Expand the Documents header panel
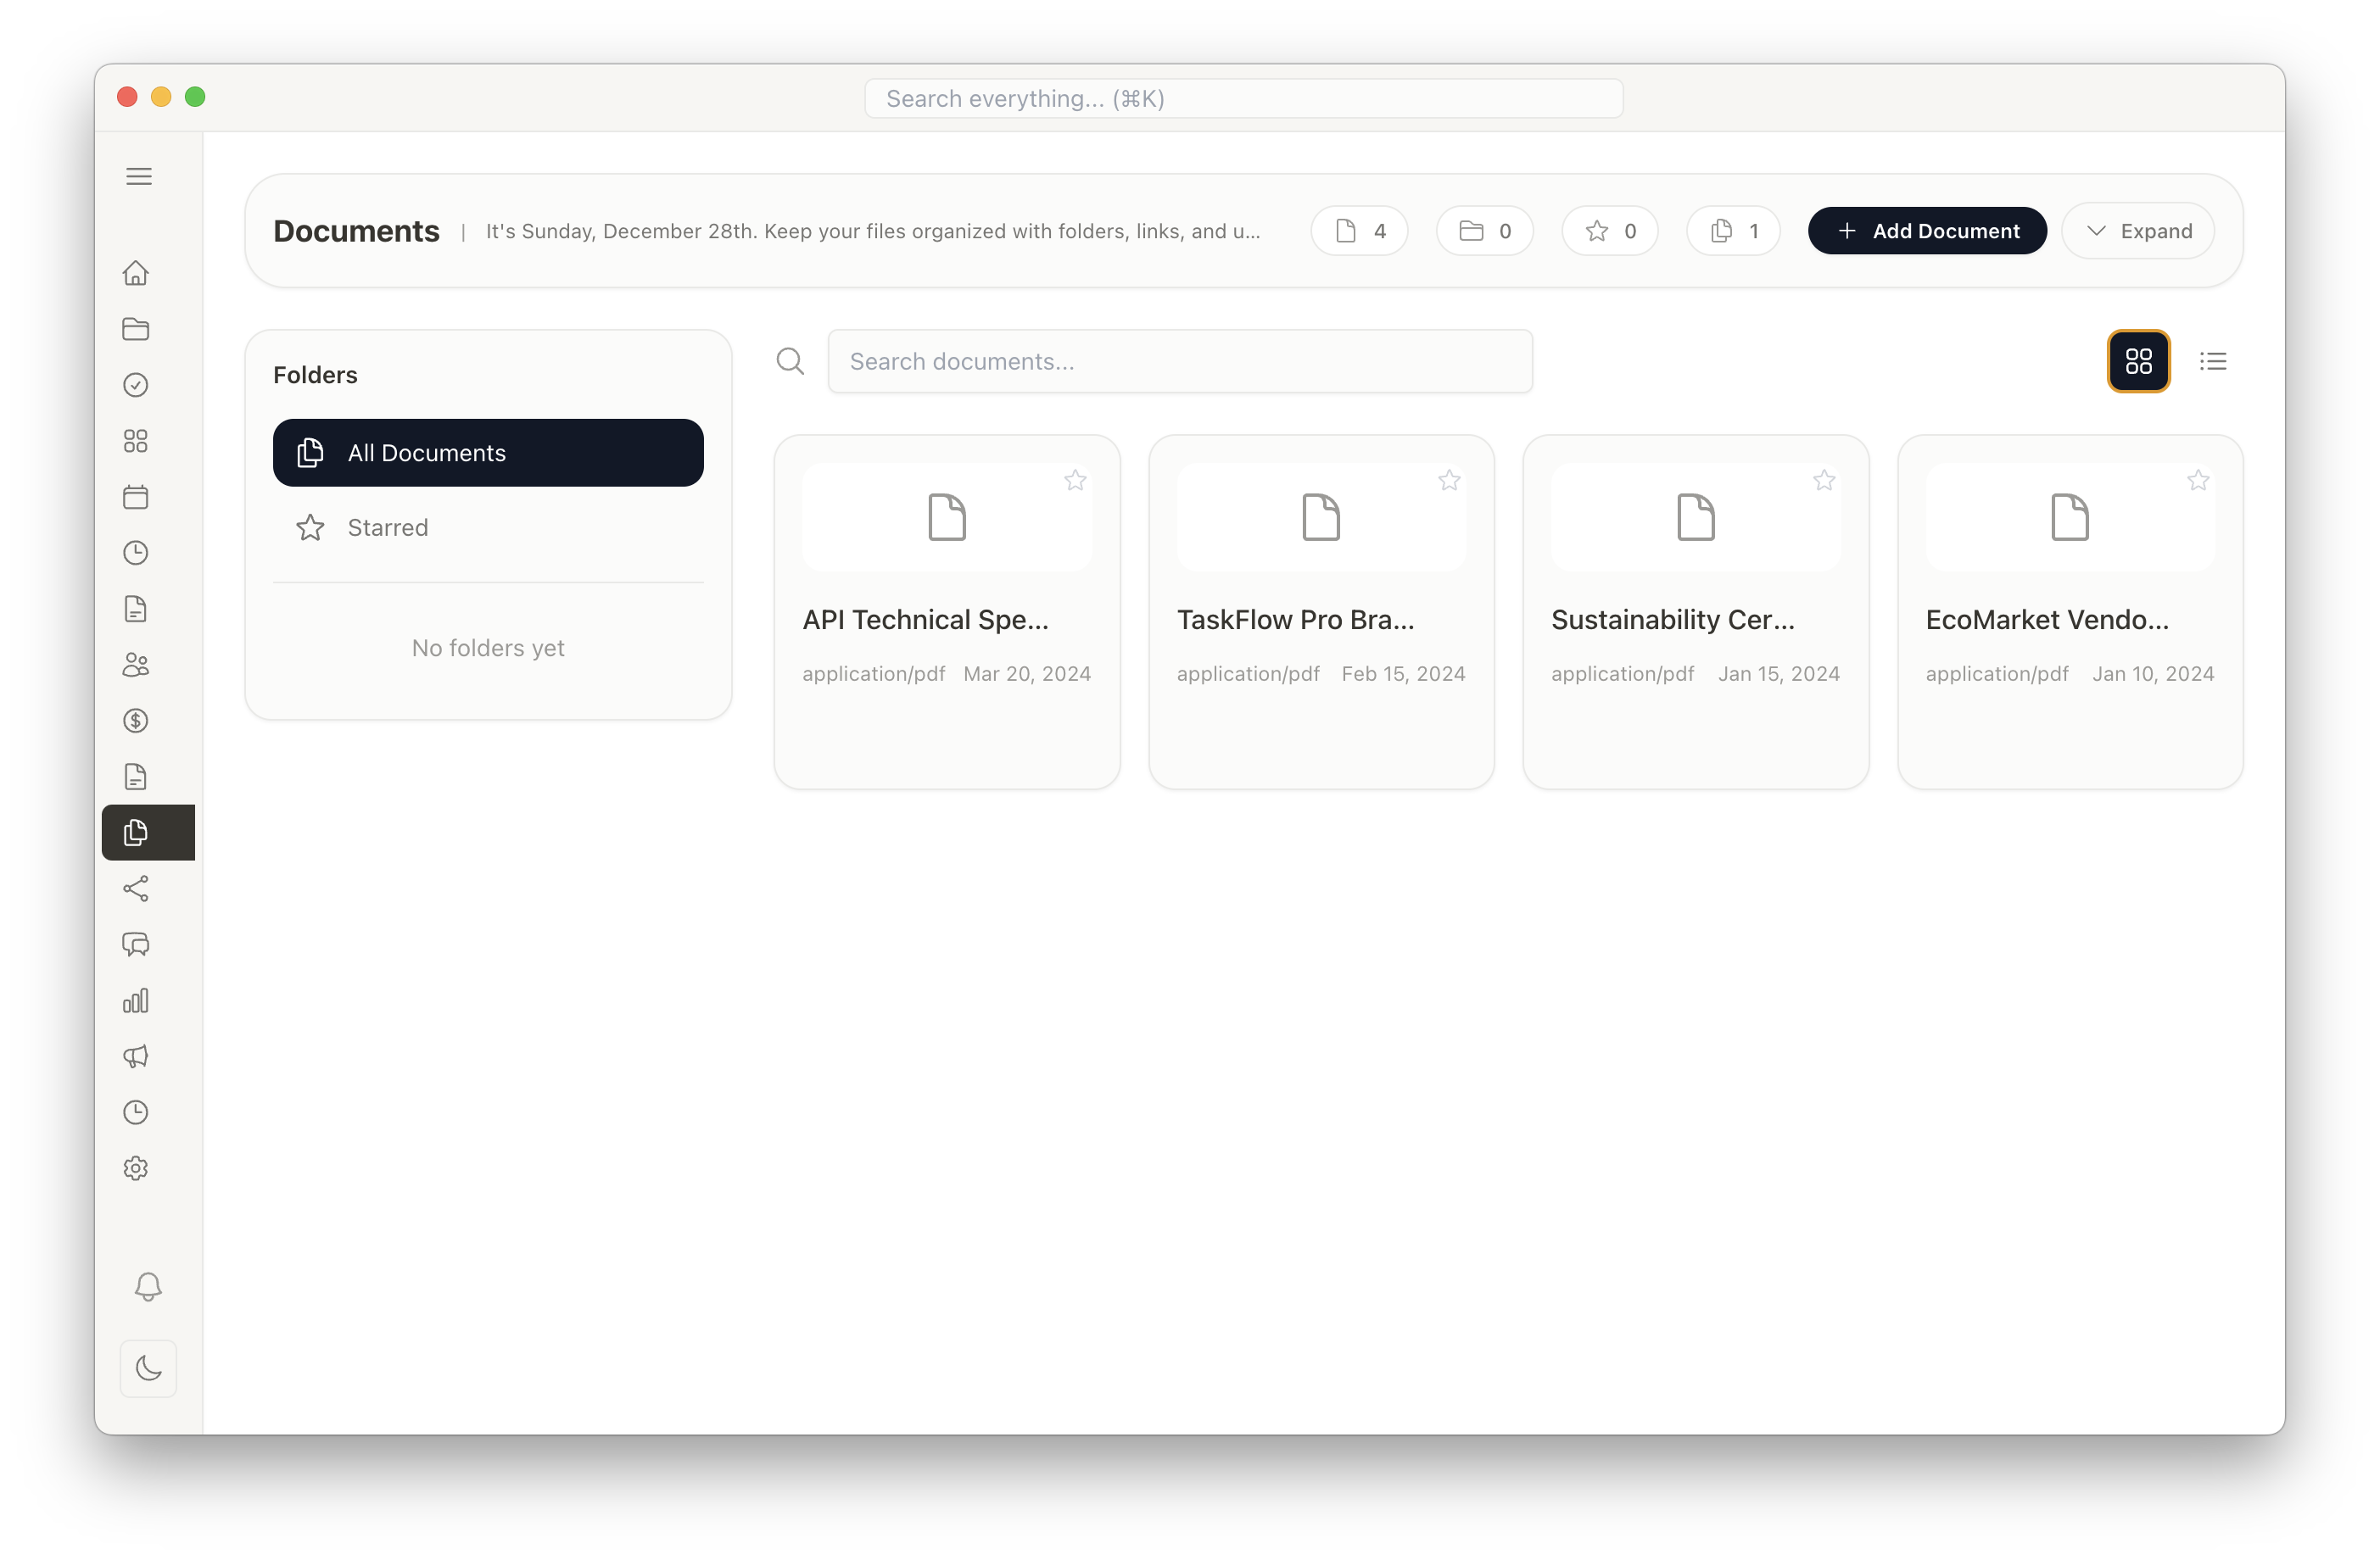 (2139, 231)
